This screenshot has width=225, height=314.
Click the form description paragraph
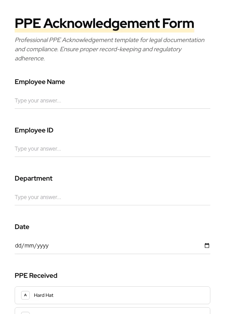[x=109, y=49]
